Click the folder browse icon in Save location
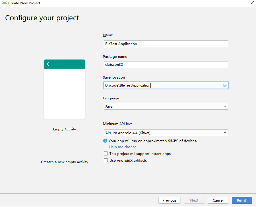The height and width of the screenshot is (207, 256). [x=225, y=85]
